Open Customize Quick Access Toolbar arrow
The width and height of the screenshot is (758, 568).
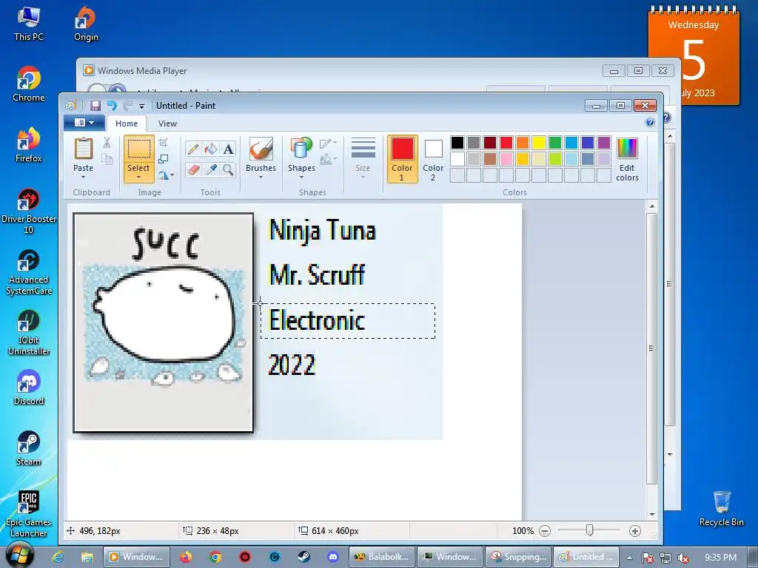(x=141, y=106)
